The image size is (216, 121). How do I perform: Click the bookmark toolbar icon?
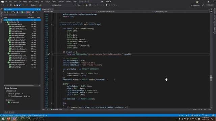pos(107,5)
